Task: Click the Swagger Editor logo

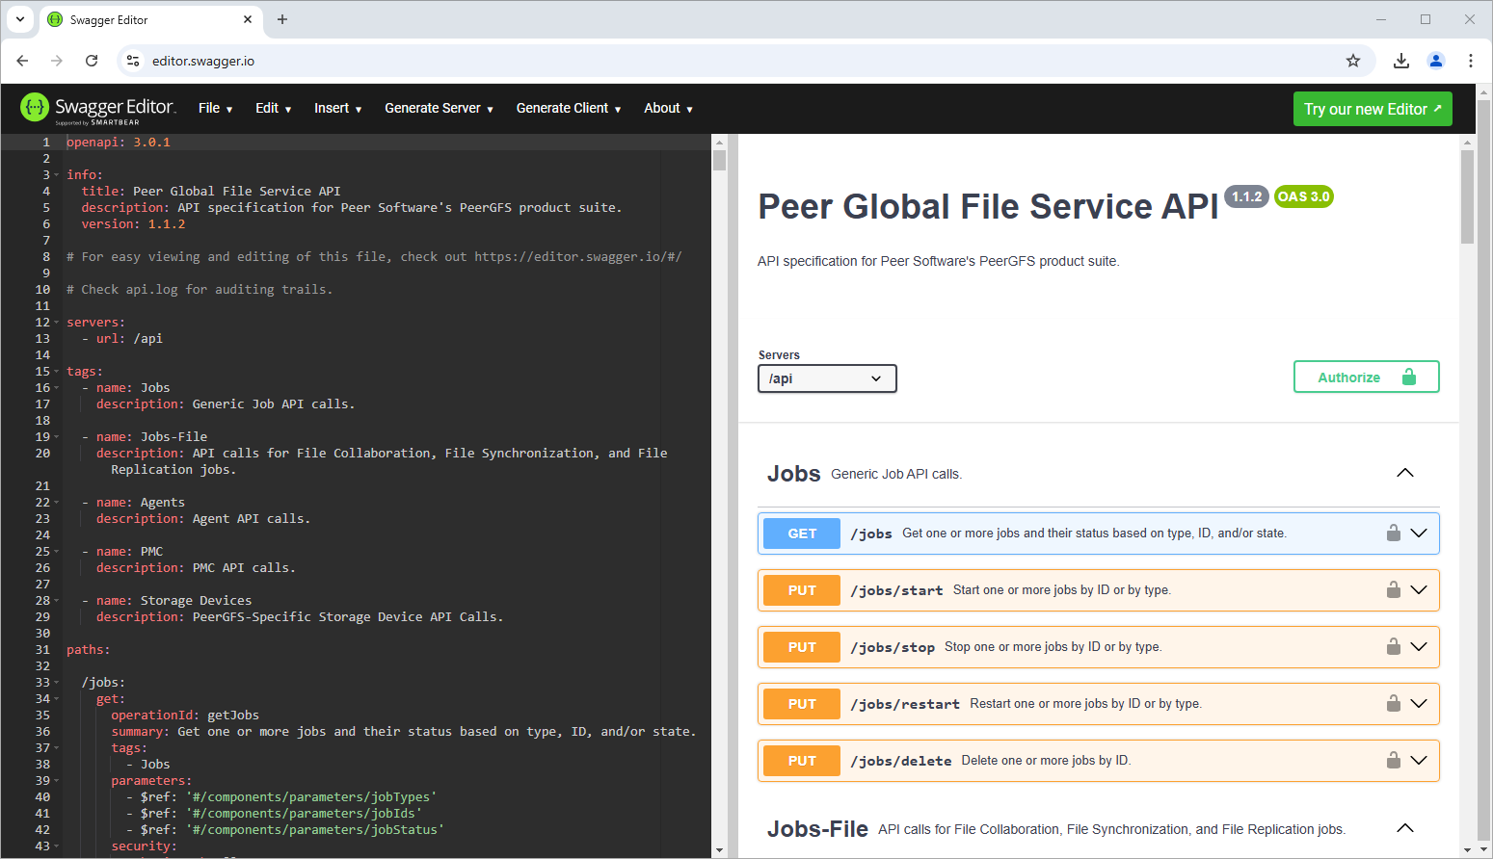Action: [x=97, y=109]
